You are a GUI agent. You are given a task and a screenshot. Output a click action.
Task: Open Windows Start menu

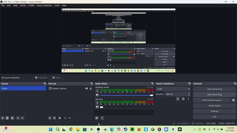pyautogui.click(x=51, y=129)
